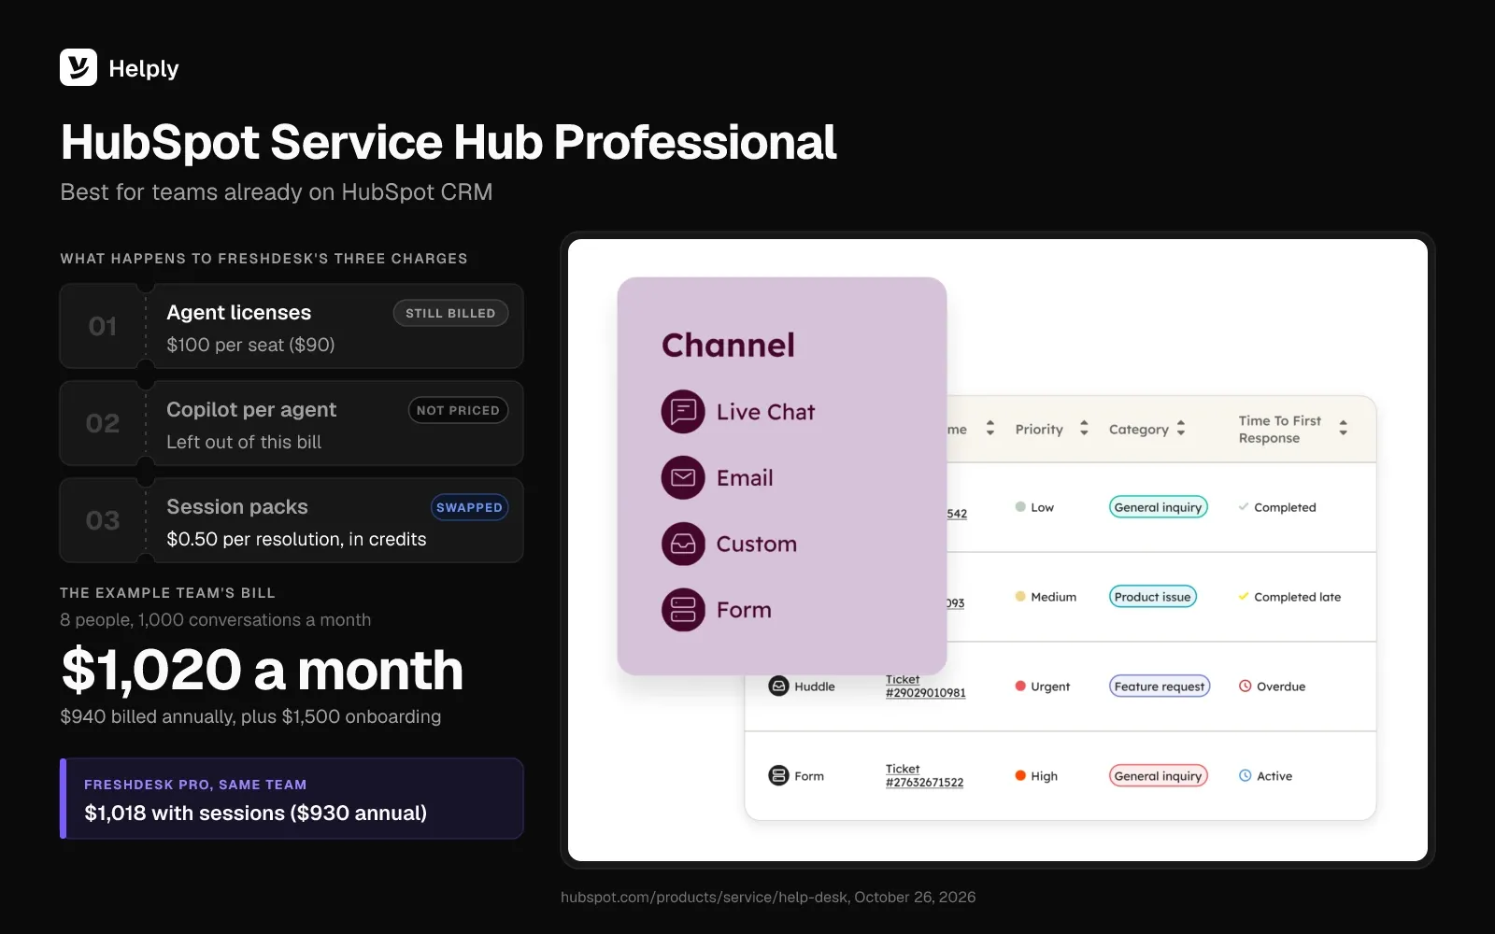Screen dimensions: 1495x934
Task: Click 'Best for teams already on HubSpot CRM'
Action: (x=277, y=191)
